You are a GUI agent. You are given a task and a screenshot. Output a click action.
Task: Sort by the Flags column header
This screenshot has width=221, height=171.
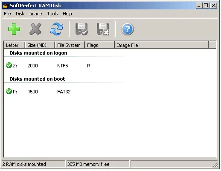[99, 45]
